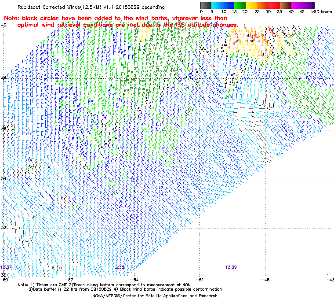
Task: Click the "35" legend scale number
Action: [280, 12]
